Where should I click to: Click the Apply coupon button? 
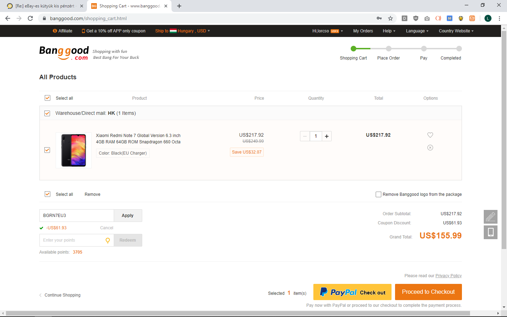pos(128,216)
